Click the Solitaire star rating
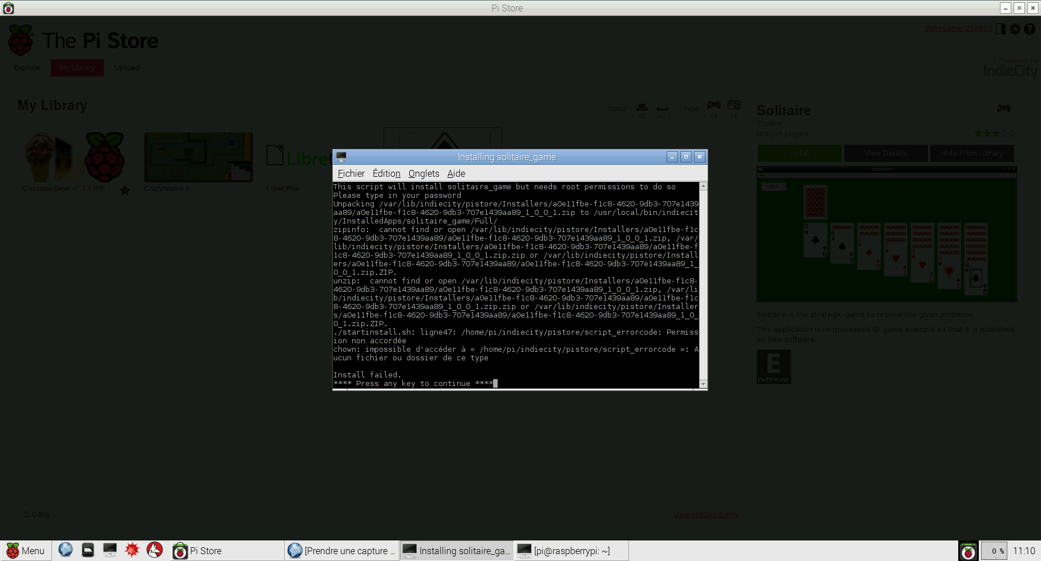The image size is (1041, 561). (995, 133)
